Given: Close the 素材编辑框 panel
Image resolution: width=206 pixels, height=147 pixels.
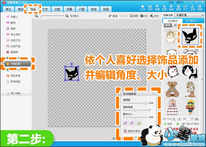Looking at the screenshot, I should point(153,93).
